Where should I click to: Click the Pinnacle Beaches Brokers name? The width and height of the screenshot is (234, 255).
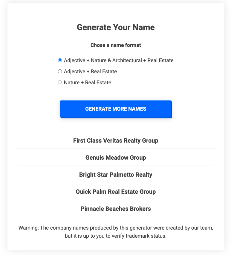click(116, 209)
